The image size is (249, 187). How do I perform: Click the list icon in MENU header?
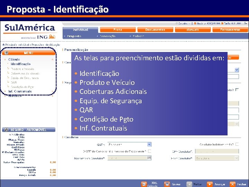(6, 53)
